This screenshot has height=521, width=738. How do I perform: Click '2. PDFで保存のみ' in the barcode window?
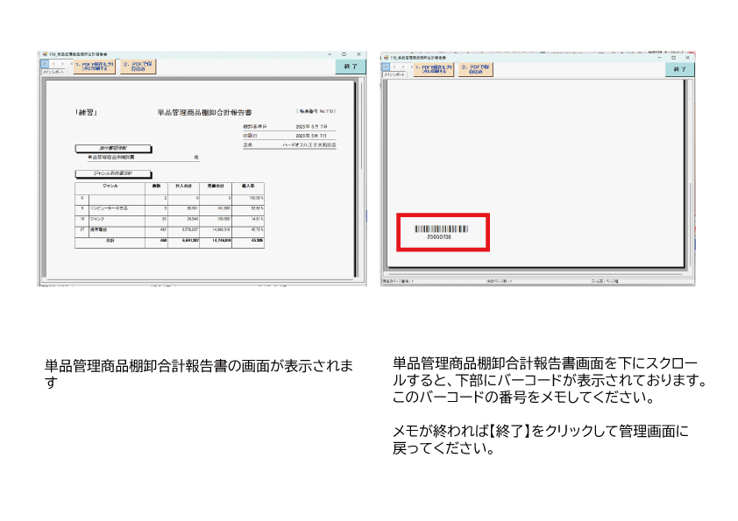tap(477, 70)
